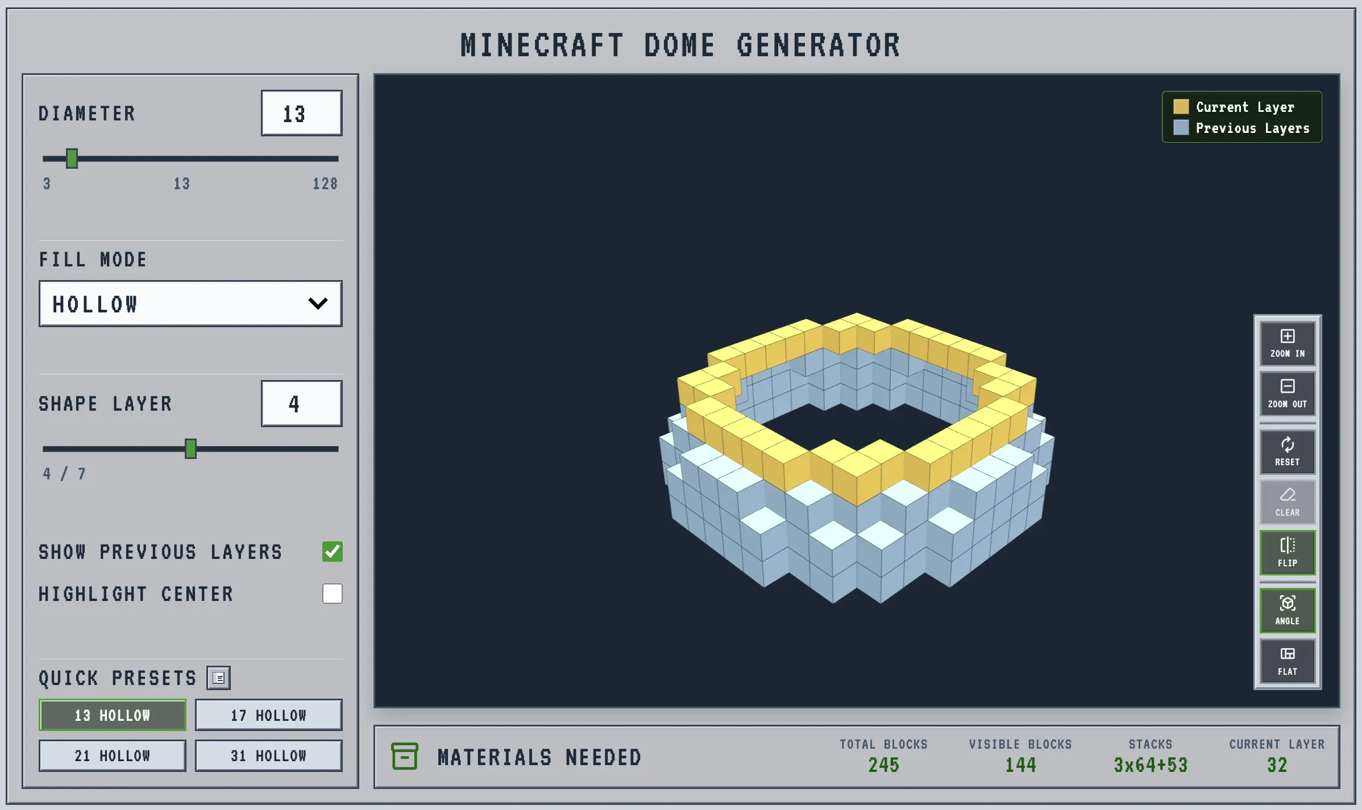Click the 128 max diameter label
The width and height of the screenshot is (1362, 810).
(325, 183)
